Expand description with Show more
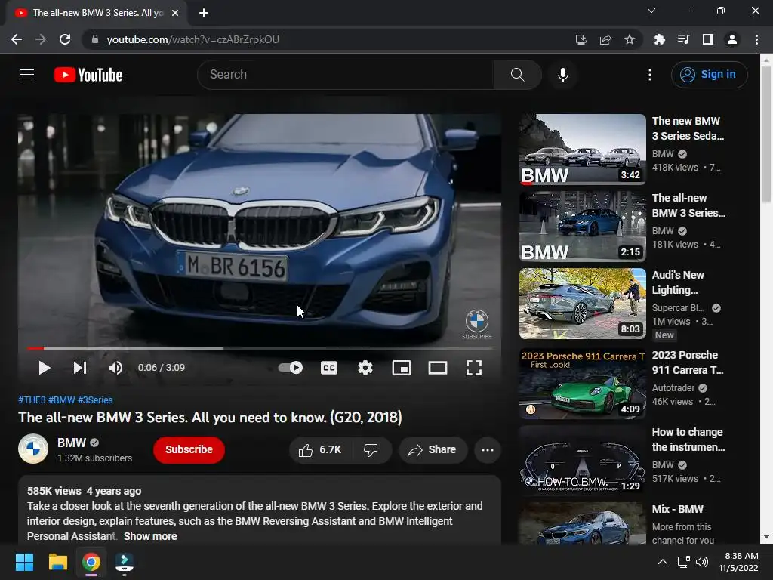This screenshot has height=580, width=773. (x=150, y=536)
